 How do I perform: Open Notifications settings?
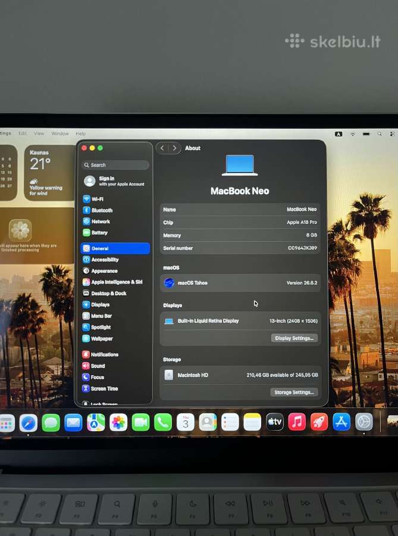[x=115, y=355]
